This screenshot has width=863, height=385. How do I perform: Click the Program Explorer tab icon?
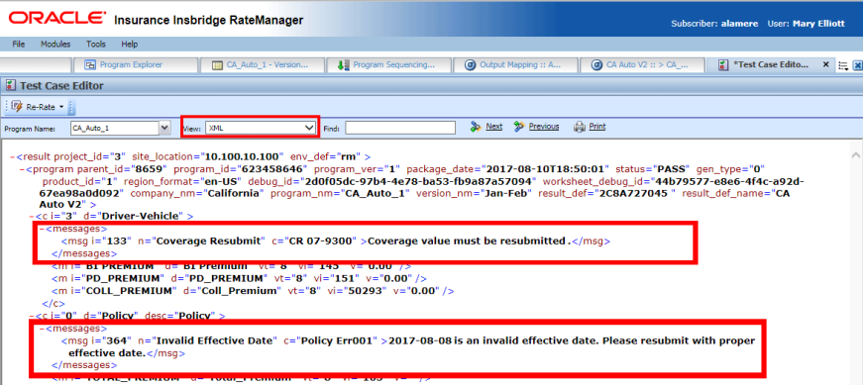click(90, 65)
